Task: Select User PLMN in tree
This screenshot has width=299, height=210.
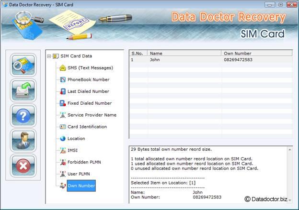Action: point(79,174)
